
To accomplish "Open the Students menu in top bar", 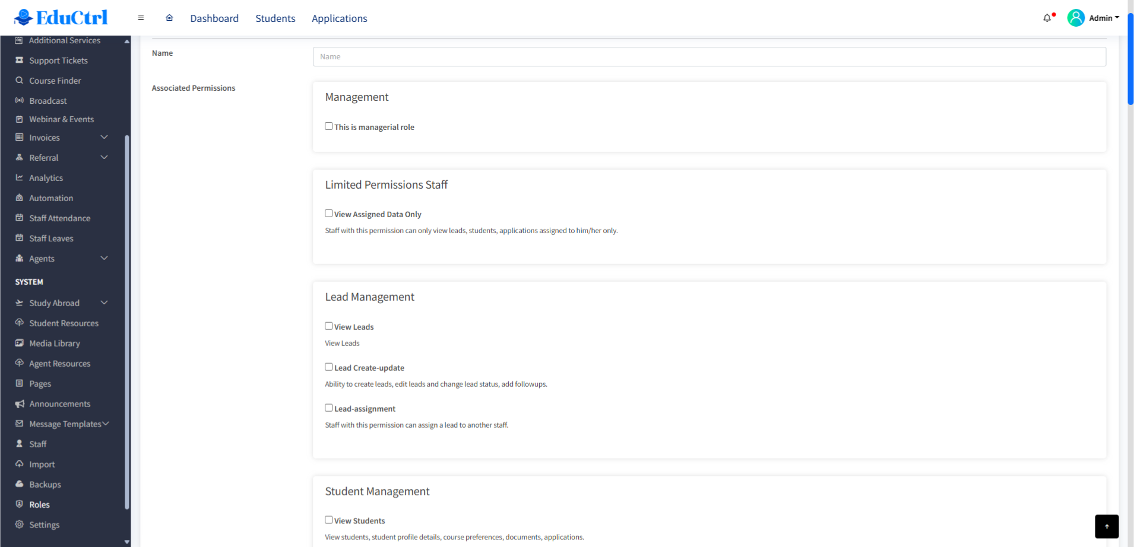I will click(275, 18).
